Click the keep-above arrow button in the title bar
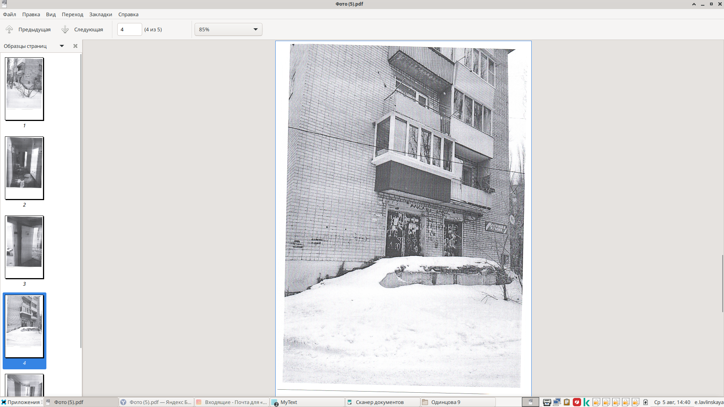Screen dimensions: 724x407 (694, 4)
